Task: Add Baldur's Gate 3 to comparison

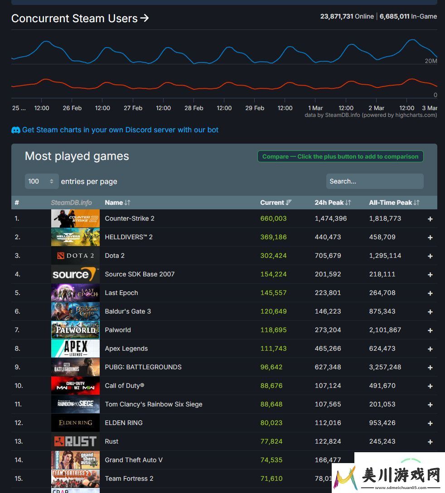Action: point(430,312)
